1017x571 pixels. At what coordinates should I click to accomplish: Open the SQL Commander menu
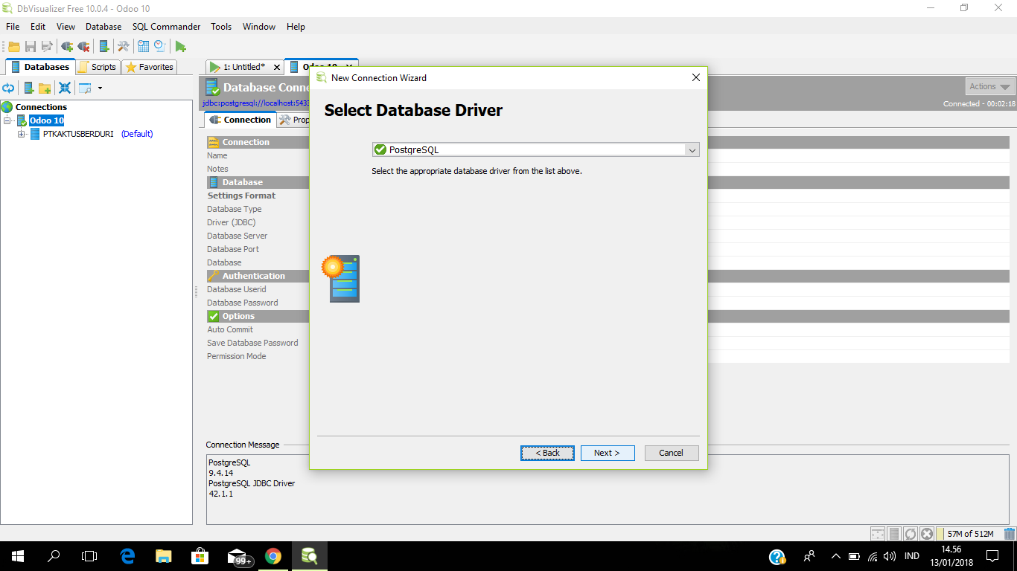tap(166, 26)
